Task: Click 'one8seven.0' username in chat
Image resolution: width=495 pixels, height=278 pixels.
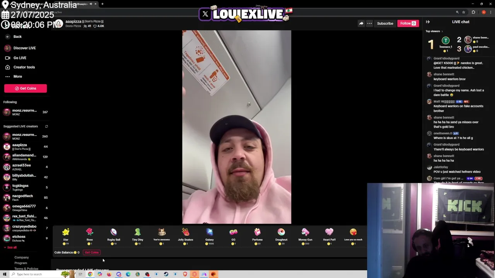Action: [x=442, y=133]
